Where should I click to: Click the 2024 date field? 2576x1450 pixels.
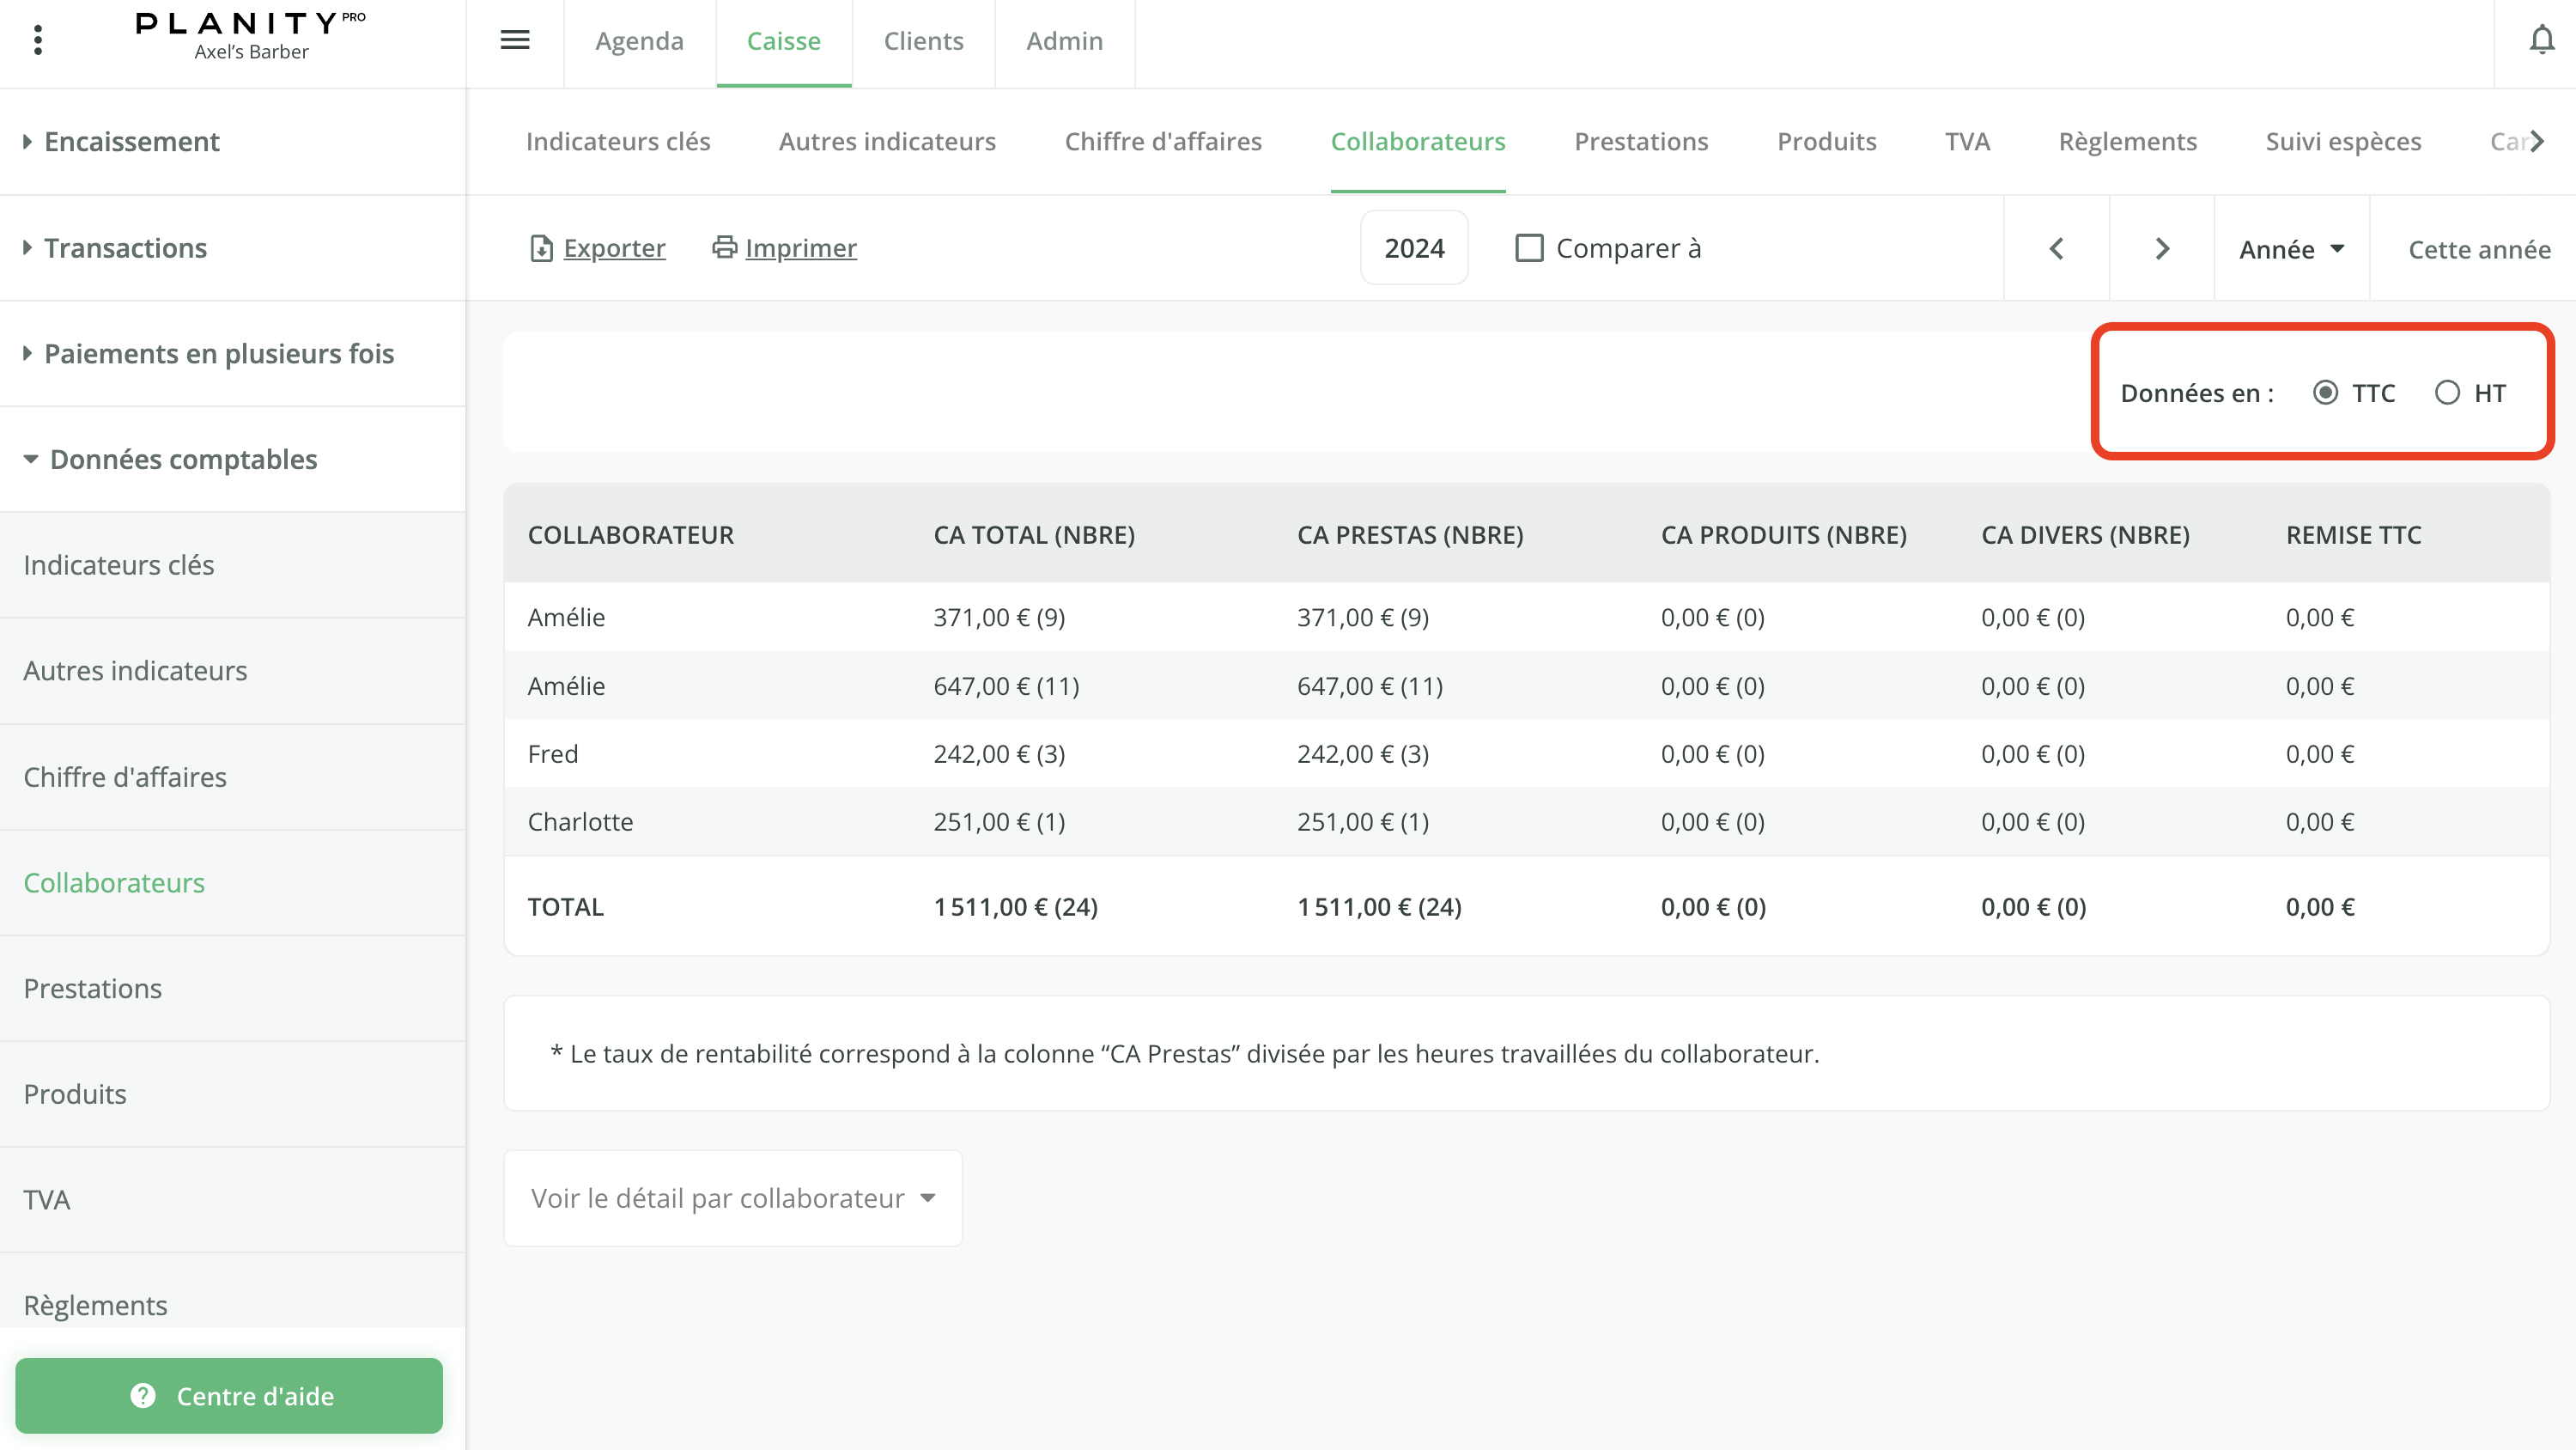click(x=1414, y=248)
